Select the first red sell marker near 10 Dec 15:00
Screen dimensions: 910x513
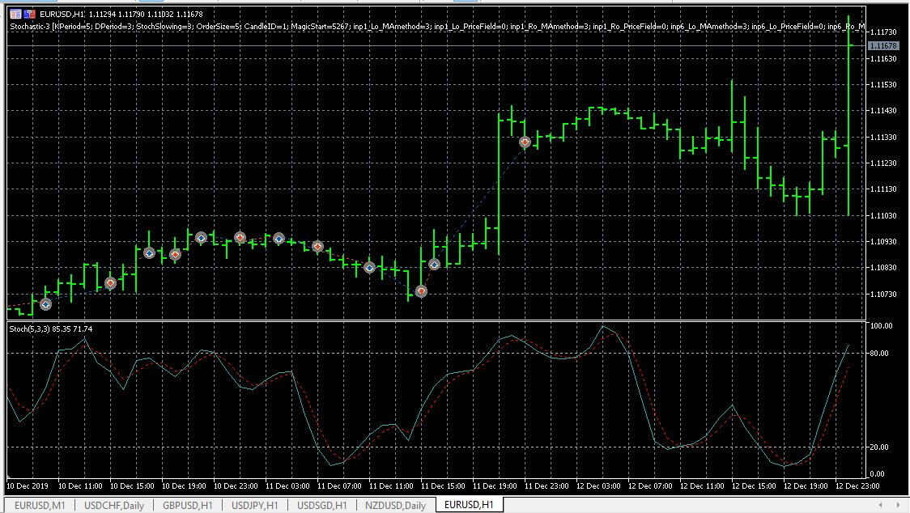tap(110, 283)
